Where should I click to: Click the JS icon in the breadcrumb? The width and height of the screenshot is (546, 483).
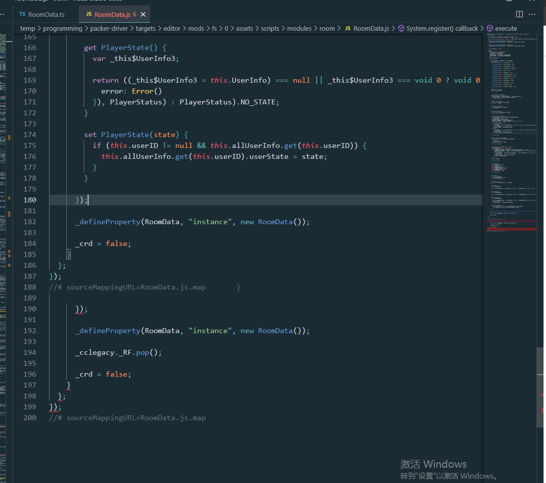pyautogui.click(x=347, y=28)
